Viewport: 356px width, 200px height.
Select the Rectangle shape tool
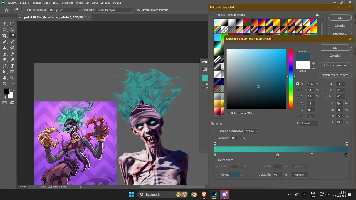(13, 72)
